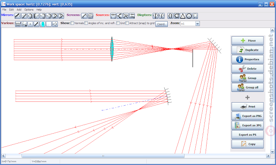Pick the flat screen tool
This screenshot has height=165, width=276.
click(84, 16)
